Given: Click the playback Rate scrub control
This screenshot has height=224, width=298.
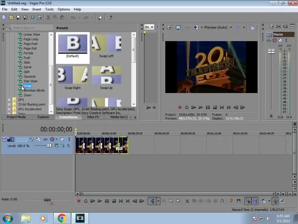Looking at the screenshot, I should tap(47, 200).
